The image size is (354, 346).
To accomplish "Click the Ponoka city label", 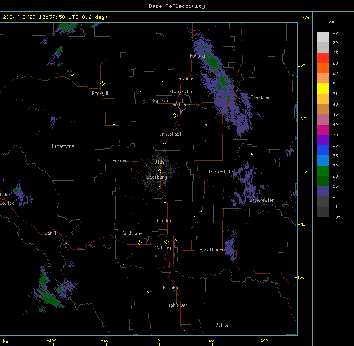I will point(197,56).
